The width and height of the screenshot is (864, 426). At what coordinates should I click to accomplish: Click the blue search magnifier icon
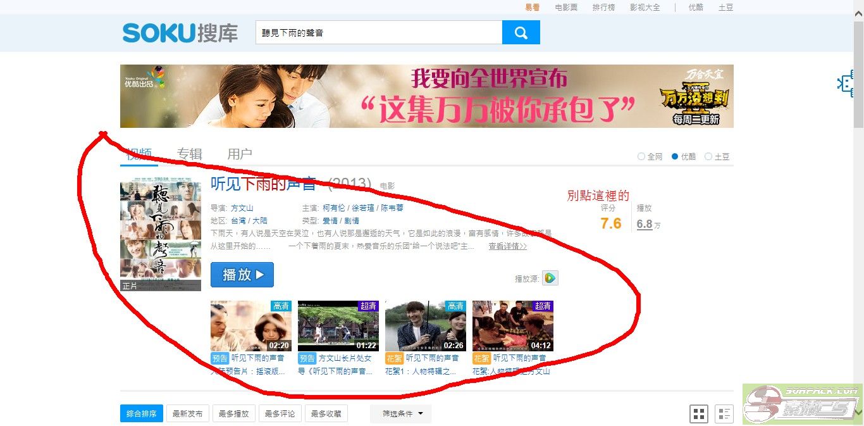pos(521,32)
